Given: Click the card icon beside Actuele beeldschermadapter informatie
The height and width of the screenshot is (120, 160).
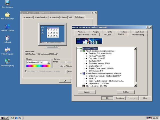Looking at the screenshot, I should 84,51.
